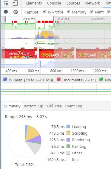Clear the recording with the ban icon
The height and width of the screenshot is (169, 111).
(16, 12)
